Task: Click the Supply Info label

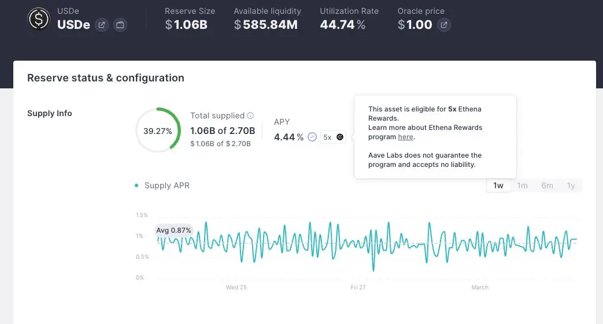Action: 50,113
